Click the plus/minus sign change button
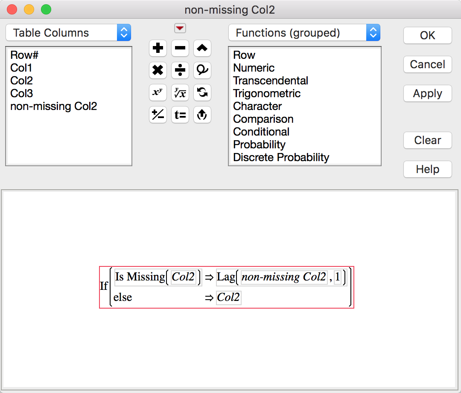Screen dimensions: 461x393 [158, 115]
